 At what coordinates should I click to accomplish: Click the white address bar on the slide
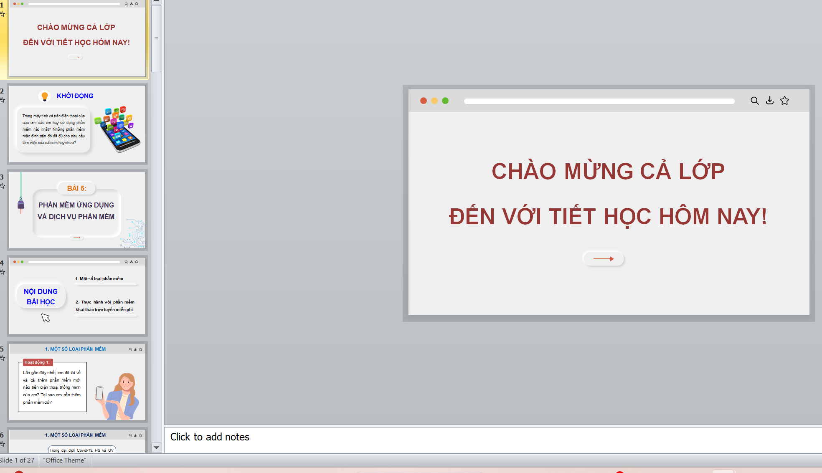coord(599,101)
